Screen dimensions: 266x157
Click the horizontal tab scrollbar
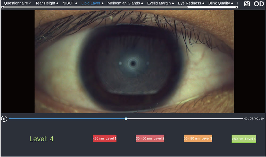coord(96,7)
